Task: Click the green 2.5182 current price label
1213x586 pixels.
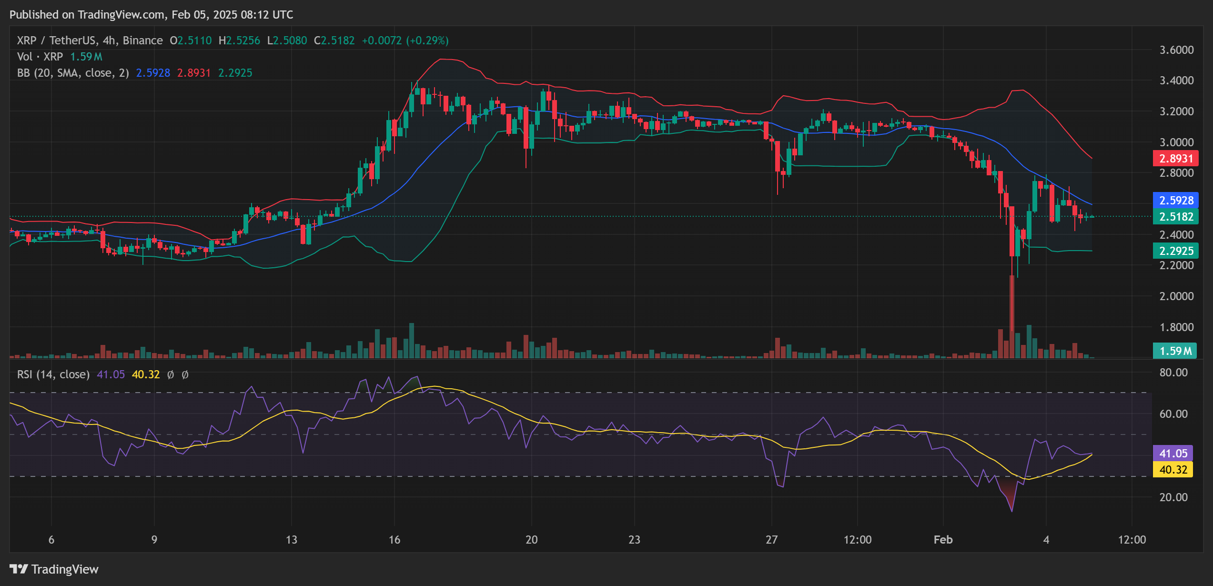Action: point(1175,217)
